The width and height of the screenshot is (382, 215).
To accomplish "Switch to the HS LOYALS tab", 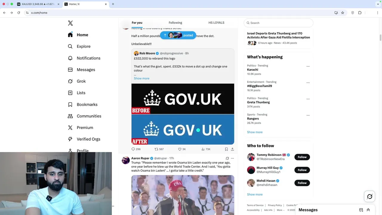I will (x=216, y=23).
